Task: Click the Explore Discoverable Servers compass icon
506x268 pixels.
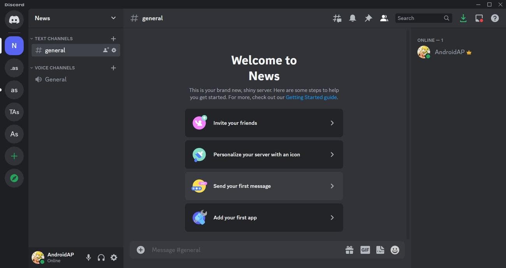Action: coord(14,178)
